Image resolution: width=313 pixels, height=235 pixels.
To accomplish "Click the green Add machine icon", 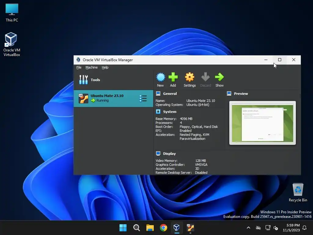I will [173, 77].
